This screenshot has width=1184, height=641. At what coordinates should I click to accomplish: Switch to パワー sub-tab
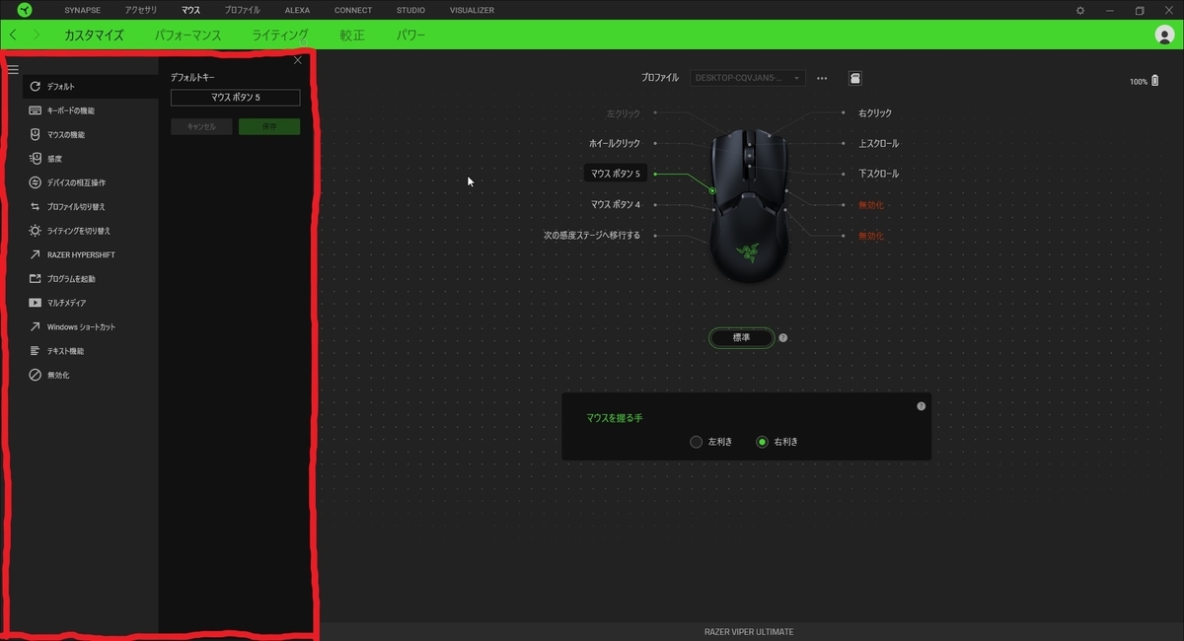tap(410, 35)
